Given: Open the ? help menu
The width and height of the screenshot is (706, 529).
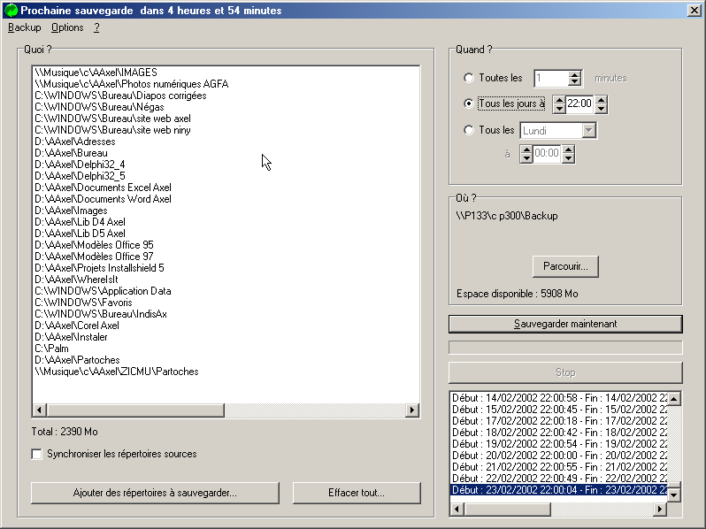Looking at the screenshot, I should click(96, 27).
